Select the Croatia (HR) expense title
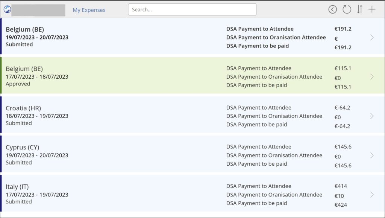Screen dimensions: 385x218 pyautogui.click(x=23, y=108)
